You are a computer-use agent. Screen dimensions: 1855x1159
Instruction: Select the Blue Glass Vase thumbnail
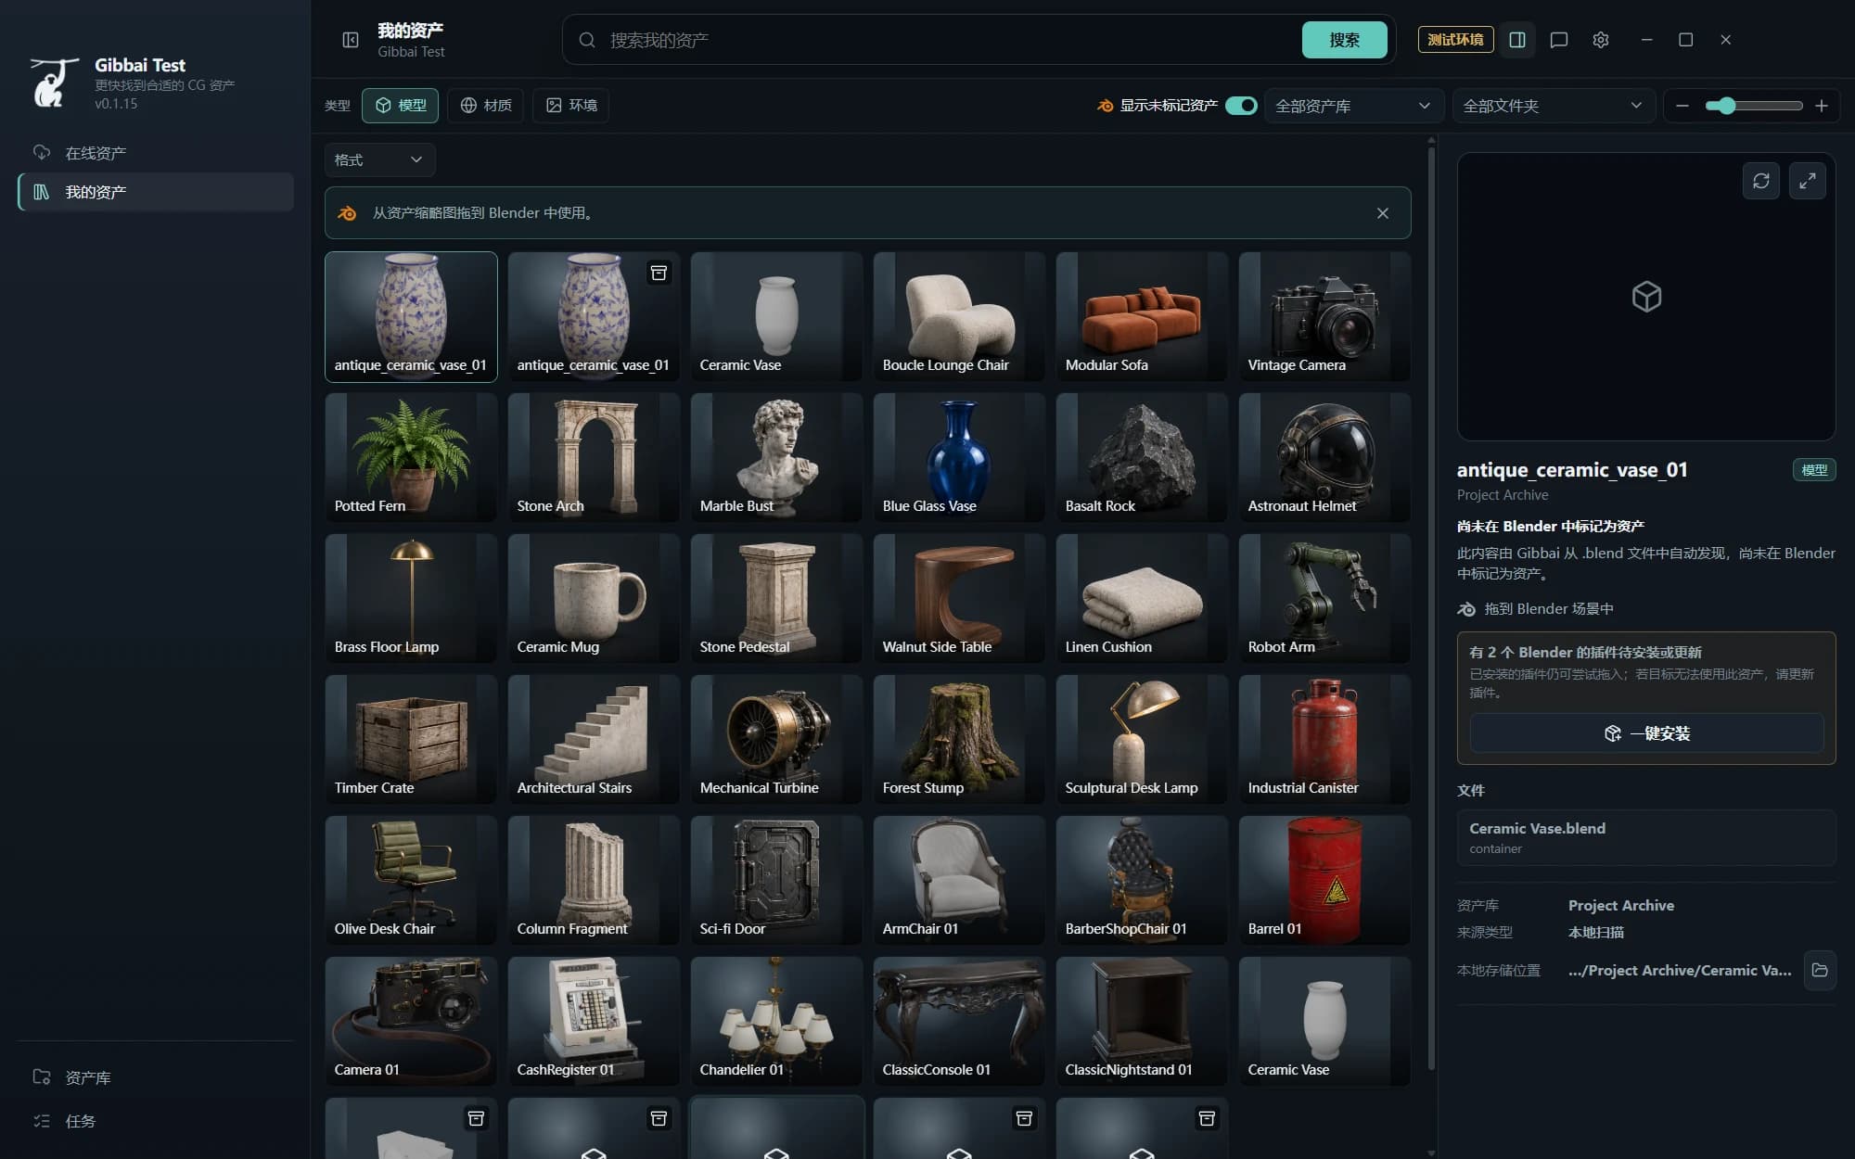[x=959, y=457]
